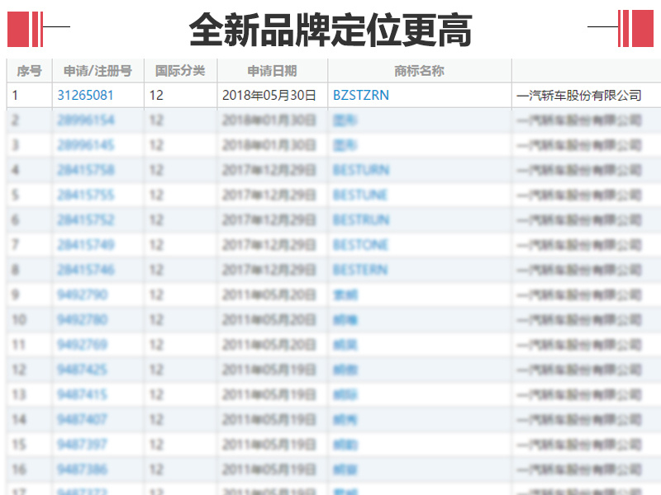The height and width of the screenshot is (495, 661).
Task: Click the 商标名称 column header
Action: coord(419,71)
